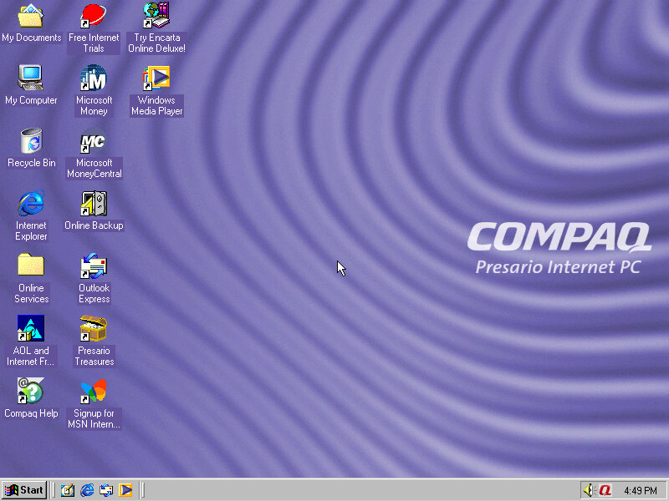Click the Free Internet Trials shortcut
669x501 pixels.
coord(94,16)
